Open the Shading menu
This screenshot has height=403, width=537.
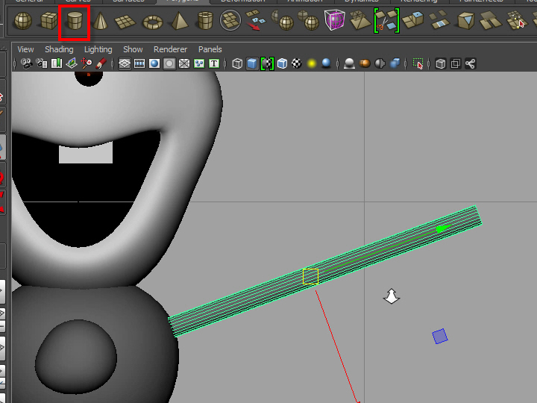coord(59,49)
